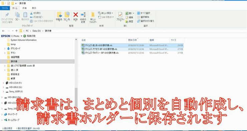The width and height of the screenshot is (247, 131).
Task: Expand the 達人クラブ登録票-work-済 folder
Action: click(x=5, y=66)
